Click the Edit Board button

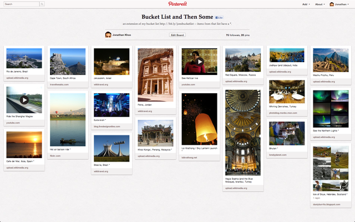tap(177, 35)
